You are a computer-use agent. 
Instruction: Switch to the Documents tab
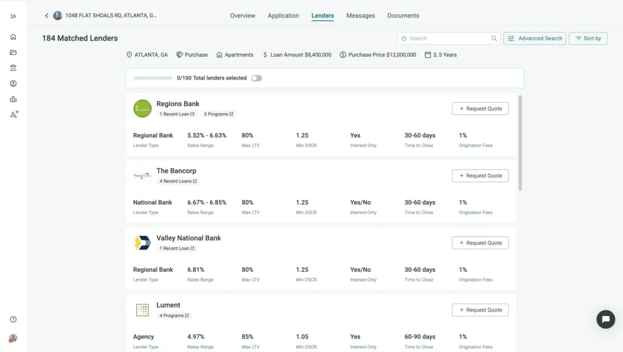coord(403,16)
